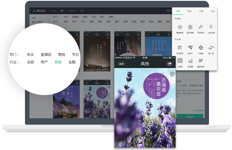Open the 行业 tab in the component panel
232x150 pixels.
pos(212,11)
